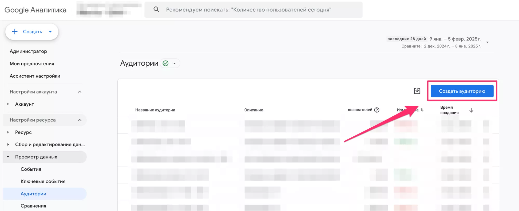The width and height of the screenshot is (519, 211).
Task: Click the export download icon
Action: coord(417,91)
